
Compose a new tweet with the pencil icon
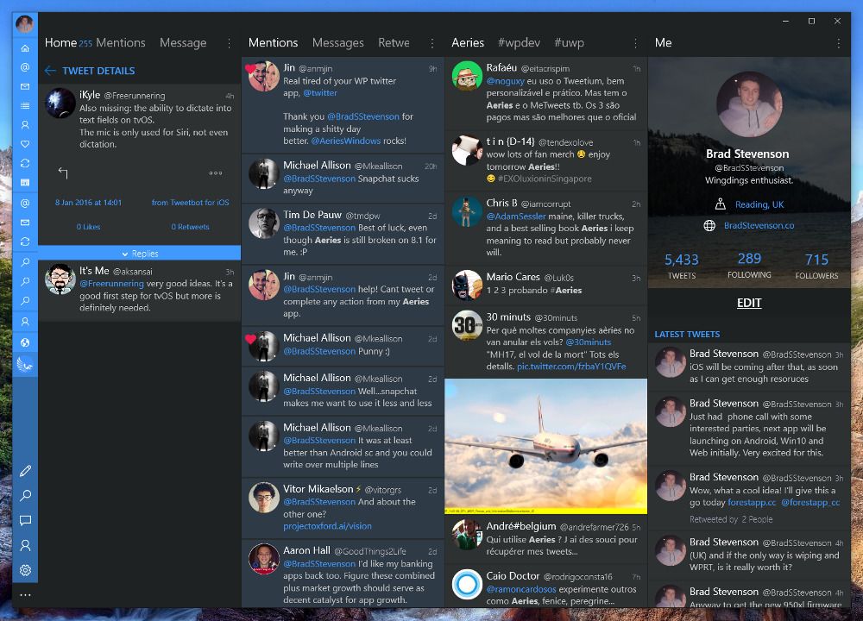click(25, 470)
